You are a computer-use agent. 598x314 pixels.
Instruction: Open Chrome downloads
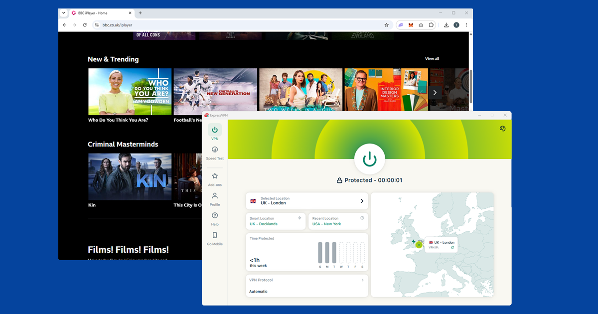tap(446, 25)
